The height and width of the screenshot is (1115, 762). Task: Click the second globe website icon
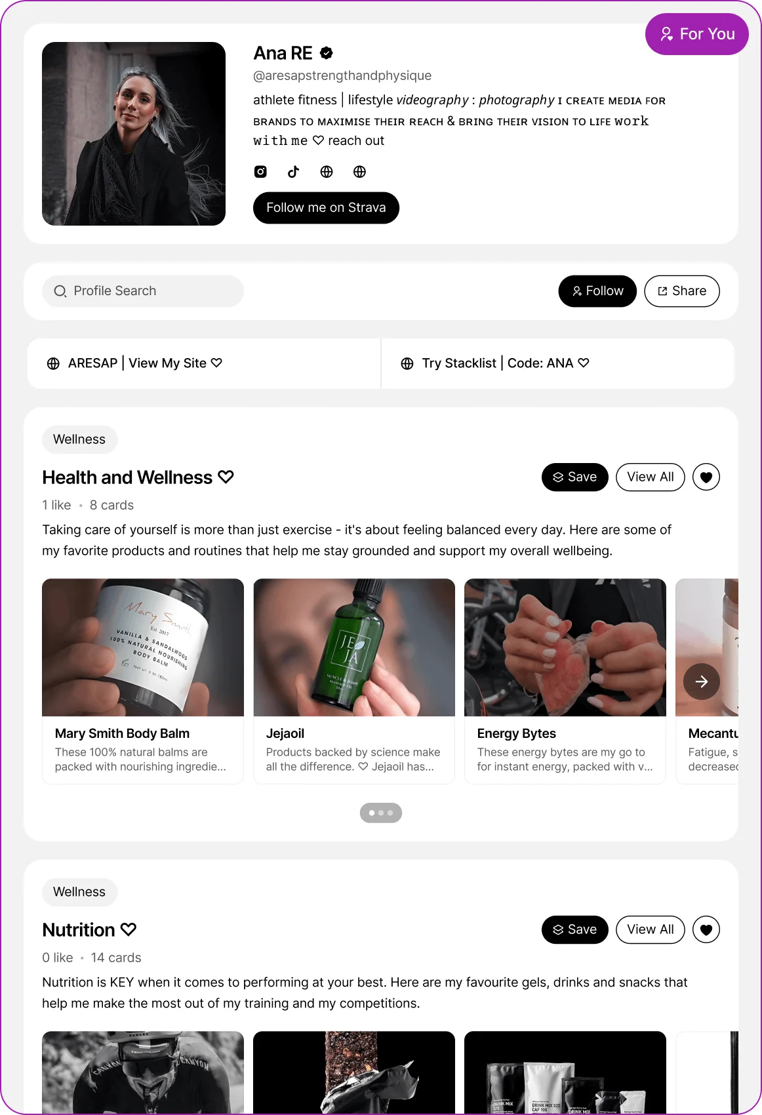[359, 172]
